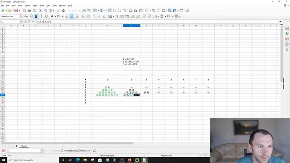Open the Insert menu
The width and height of the screenshot is (290, 163).
click(20, 6)
